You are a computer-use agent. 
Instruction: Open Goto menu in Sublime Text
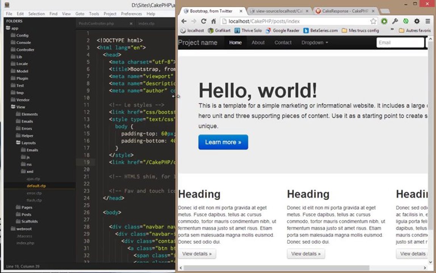[80, 14]
